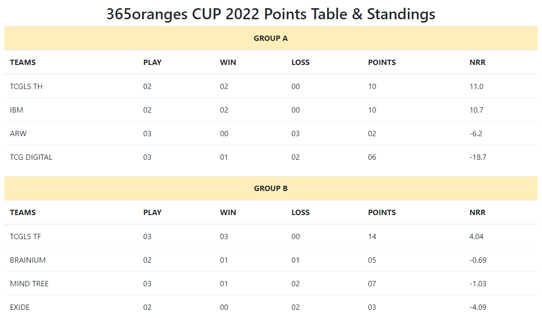Click the PLAY column header in Group B
Image resolution: width=542 pixels, height=318 pixels.
pos(152,213)
